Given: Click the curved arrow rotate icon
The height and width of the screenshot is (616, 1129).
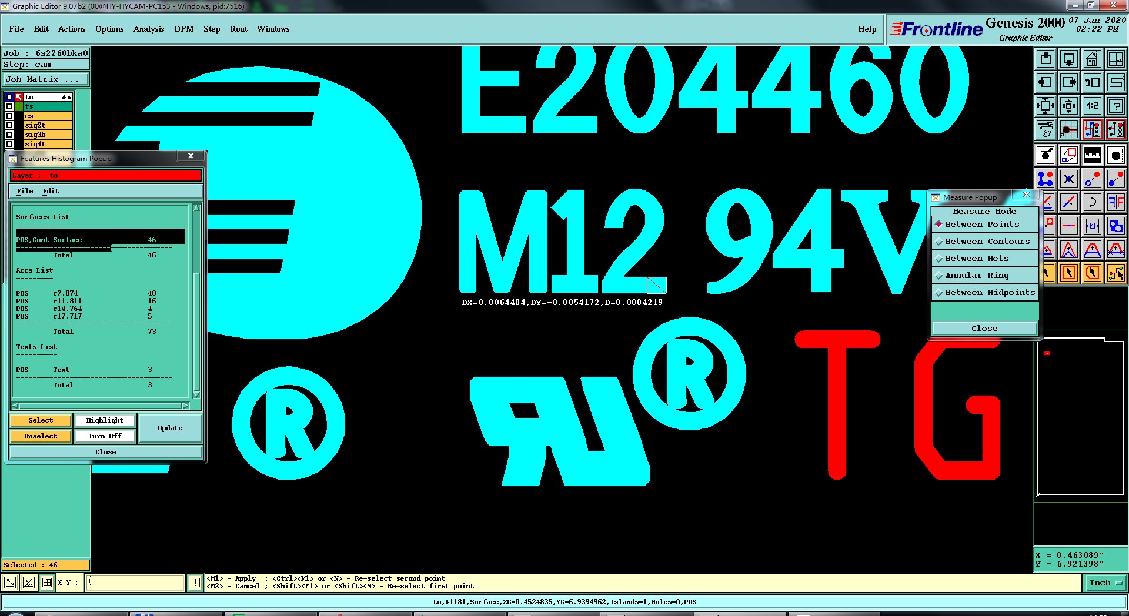Looking at the screenshot, I should [x=1093, y=202].
